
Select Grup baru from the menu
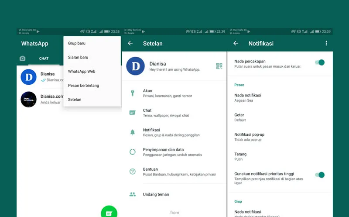[77, 43]
